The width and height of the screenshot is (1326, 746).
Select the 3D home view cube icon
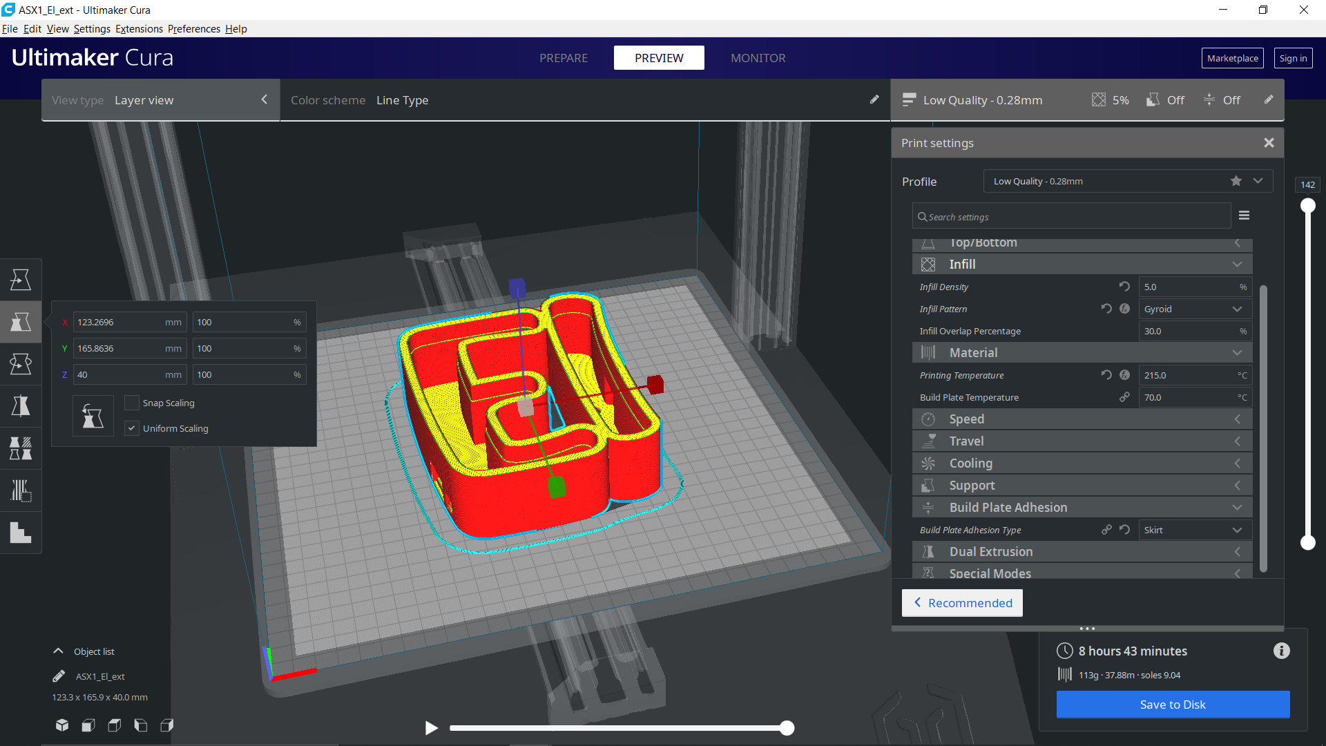[62, 725]
